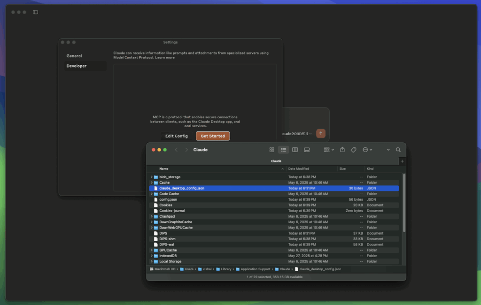Click the IndexedDB folder icon
Viewport: 481px width, 305px height.
156,256
